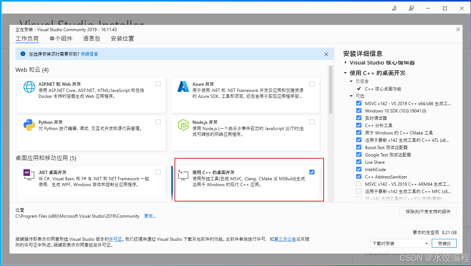471x266 pixels.
Task: Click the 8.21 GB required space value
Action: point(449,232)
